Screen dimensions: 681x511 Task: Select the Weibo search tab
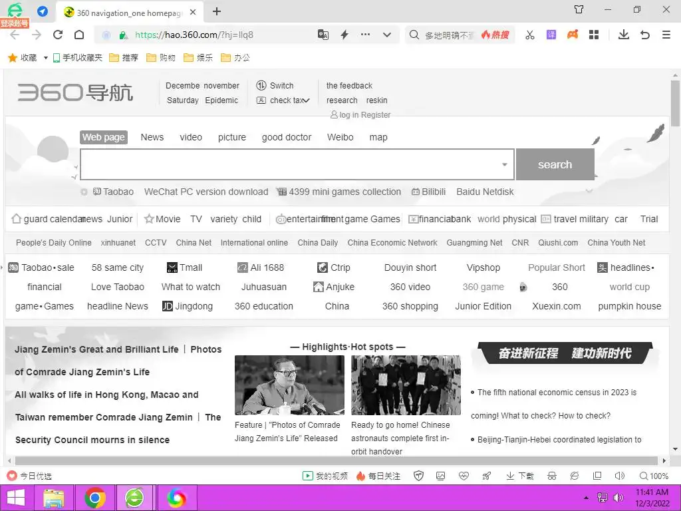point(340,137)
